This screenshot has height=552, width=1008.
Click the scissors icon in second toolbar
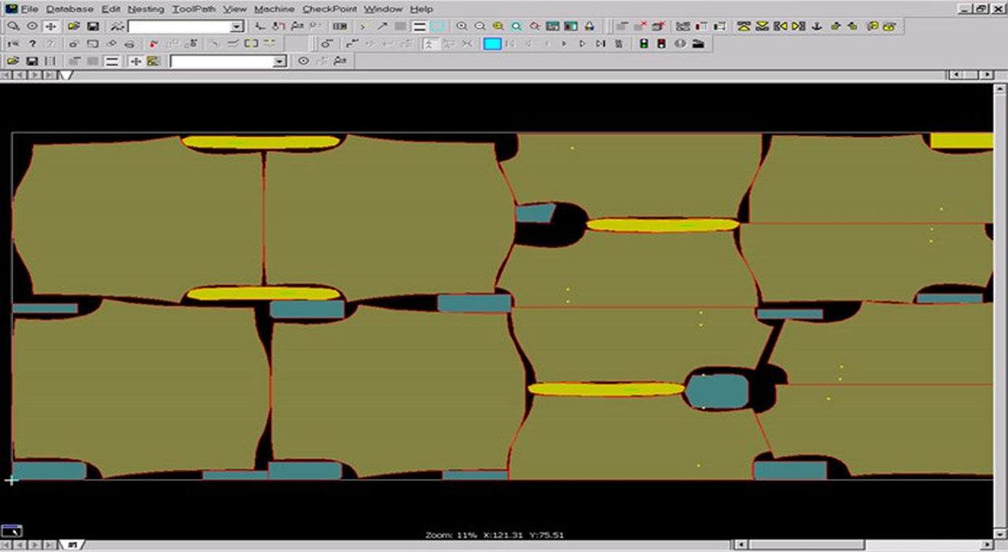tap(467, 44)
